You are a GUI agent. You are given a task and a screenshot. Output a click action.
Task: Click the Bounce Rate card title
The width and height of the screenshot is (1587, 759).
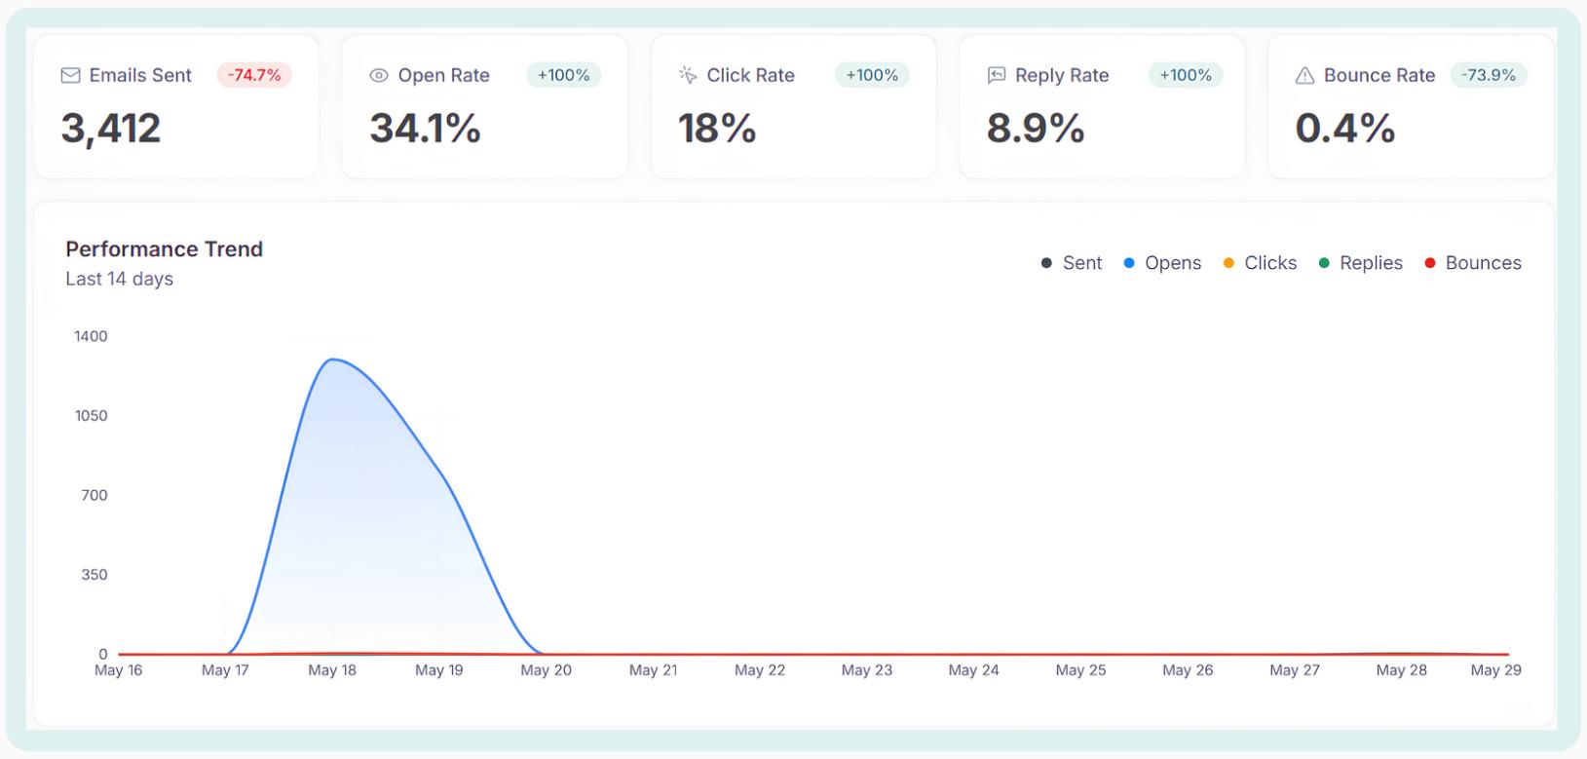click(1379, 75)
